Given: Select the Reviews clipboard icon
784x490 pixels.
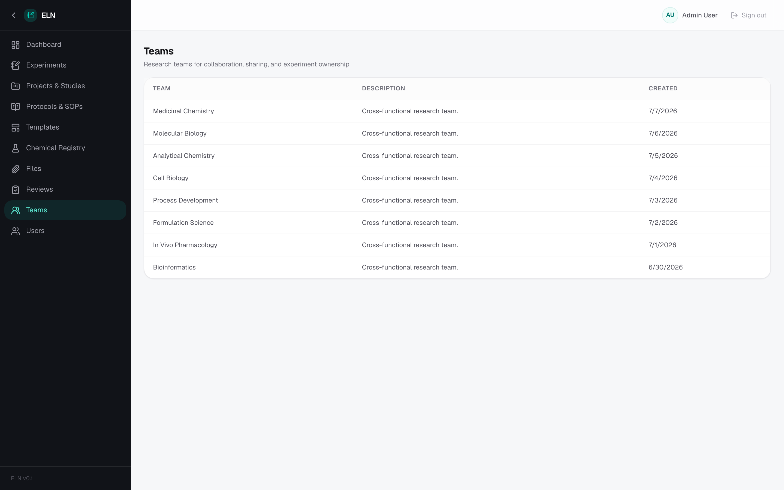Looking at the screenshot, I should click(16, 189).
